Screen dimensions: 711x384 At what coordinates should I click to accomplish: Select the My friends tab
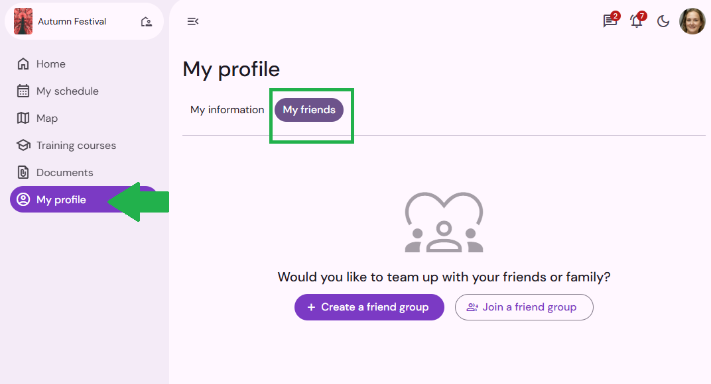309,110
